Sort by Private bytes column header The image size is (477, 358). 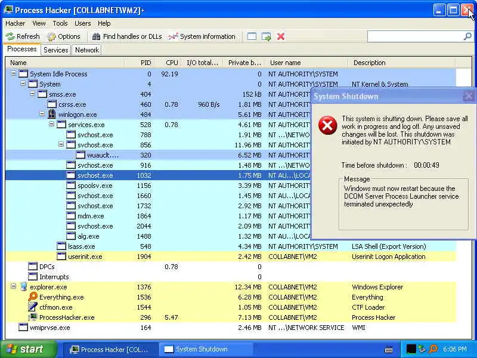[244, 63]
